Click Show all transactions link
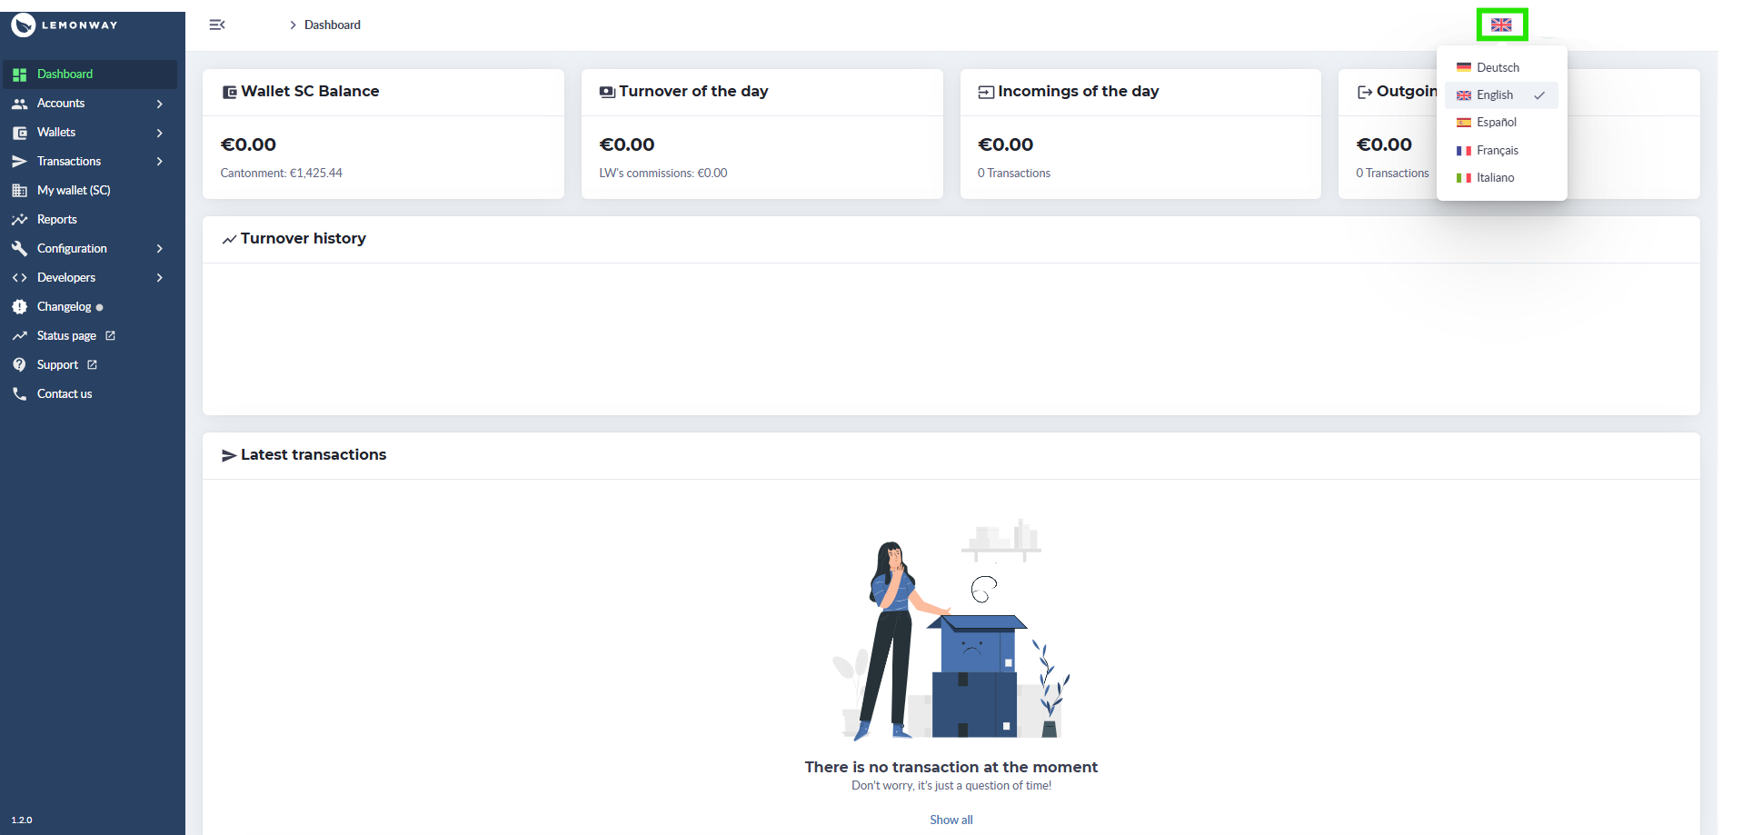Screen dimensions: 1742x835 (x=951, y=820)
